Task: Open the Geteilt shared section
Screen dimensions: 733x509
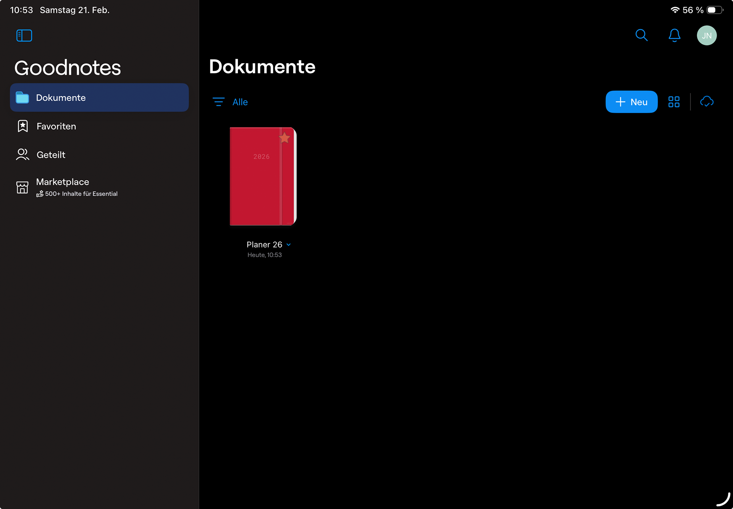Action: (x=51, y=155)
